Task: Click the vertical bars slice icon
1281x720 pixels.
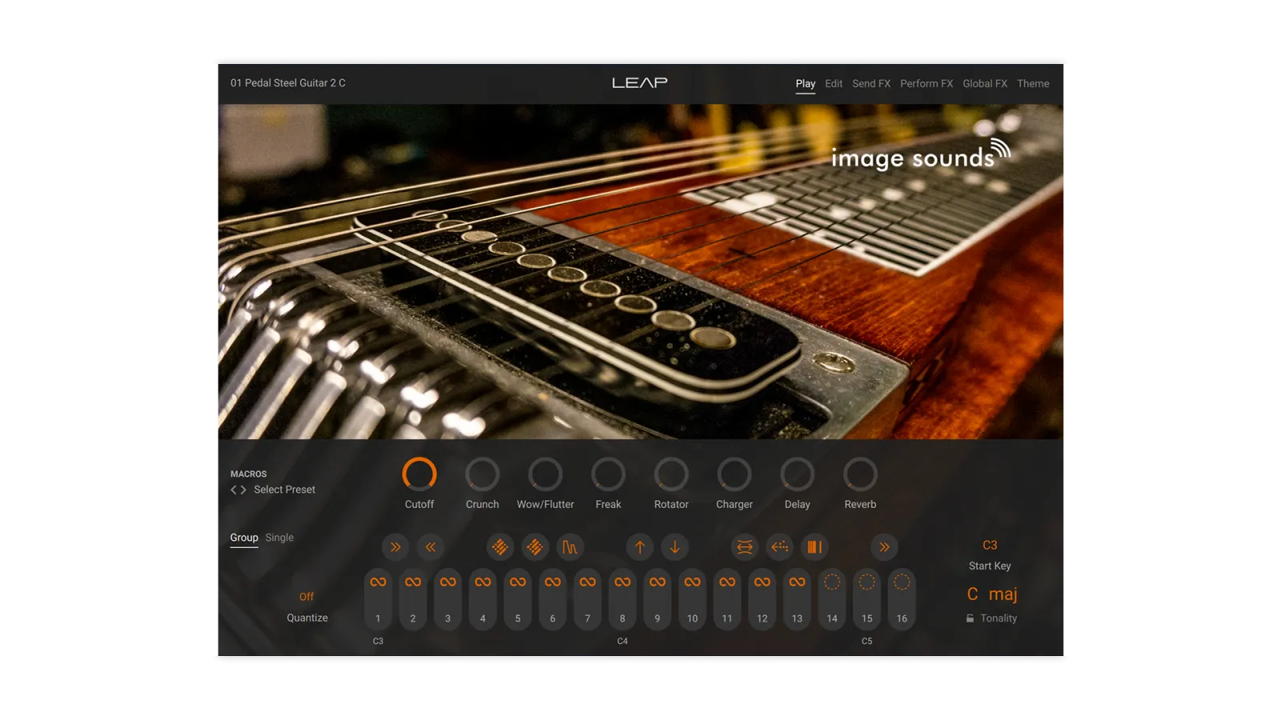Action: coord(814,547)
